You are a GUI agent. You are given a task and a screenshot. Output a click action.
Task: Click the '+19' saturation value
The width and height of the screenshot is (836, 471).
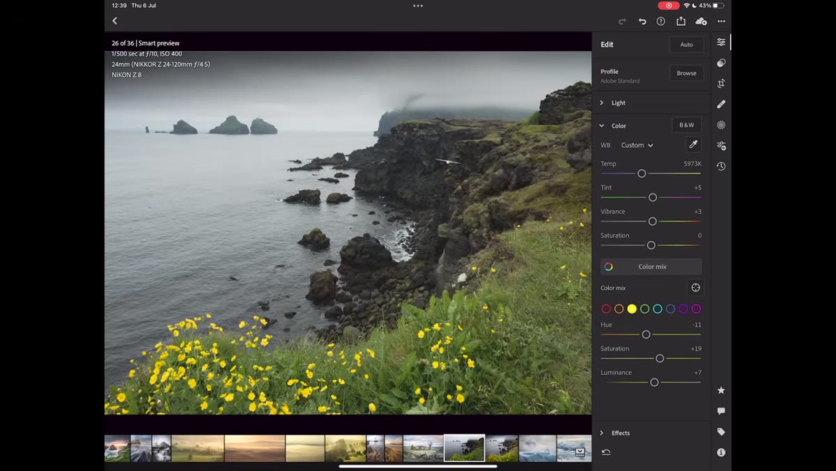point(696,348)
